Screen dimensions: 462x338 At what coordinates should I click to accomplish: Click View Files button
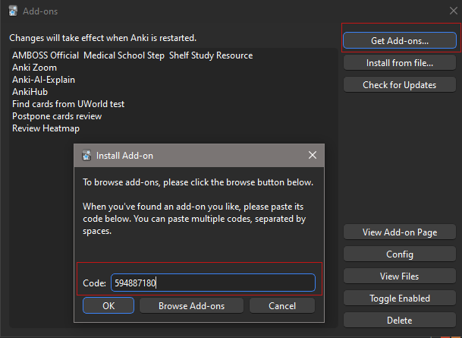(x=400, y=276)
